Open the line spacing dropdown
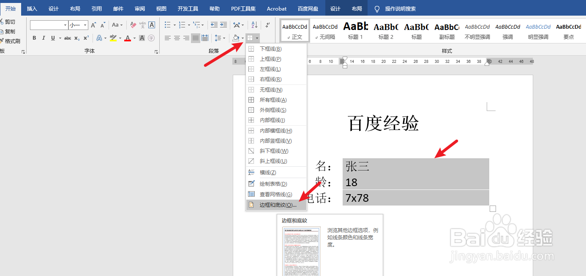 [220, 38]
